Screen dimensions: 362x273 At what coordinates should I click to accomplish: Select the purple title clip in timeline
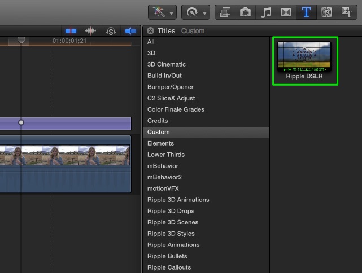73,123
